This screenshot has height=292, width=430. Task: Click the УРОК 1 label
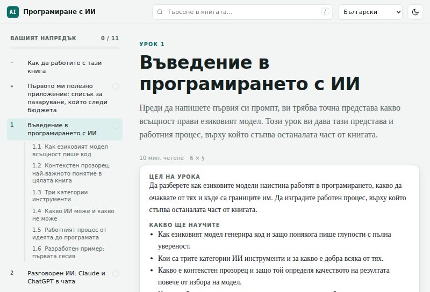(152, 44)
